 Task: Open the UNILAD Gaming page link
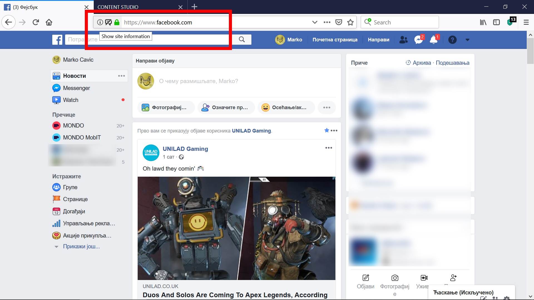pos(185,149)
